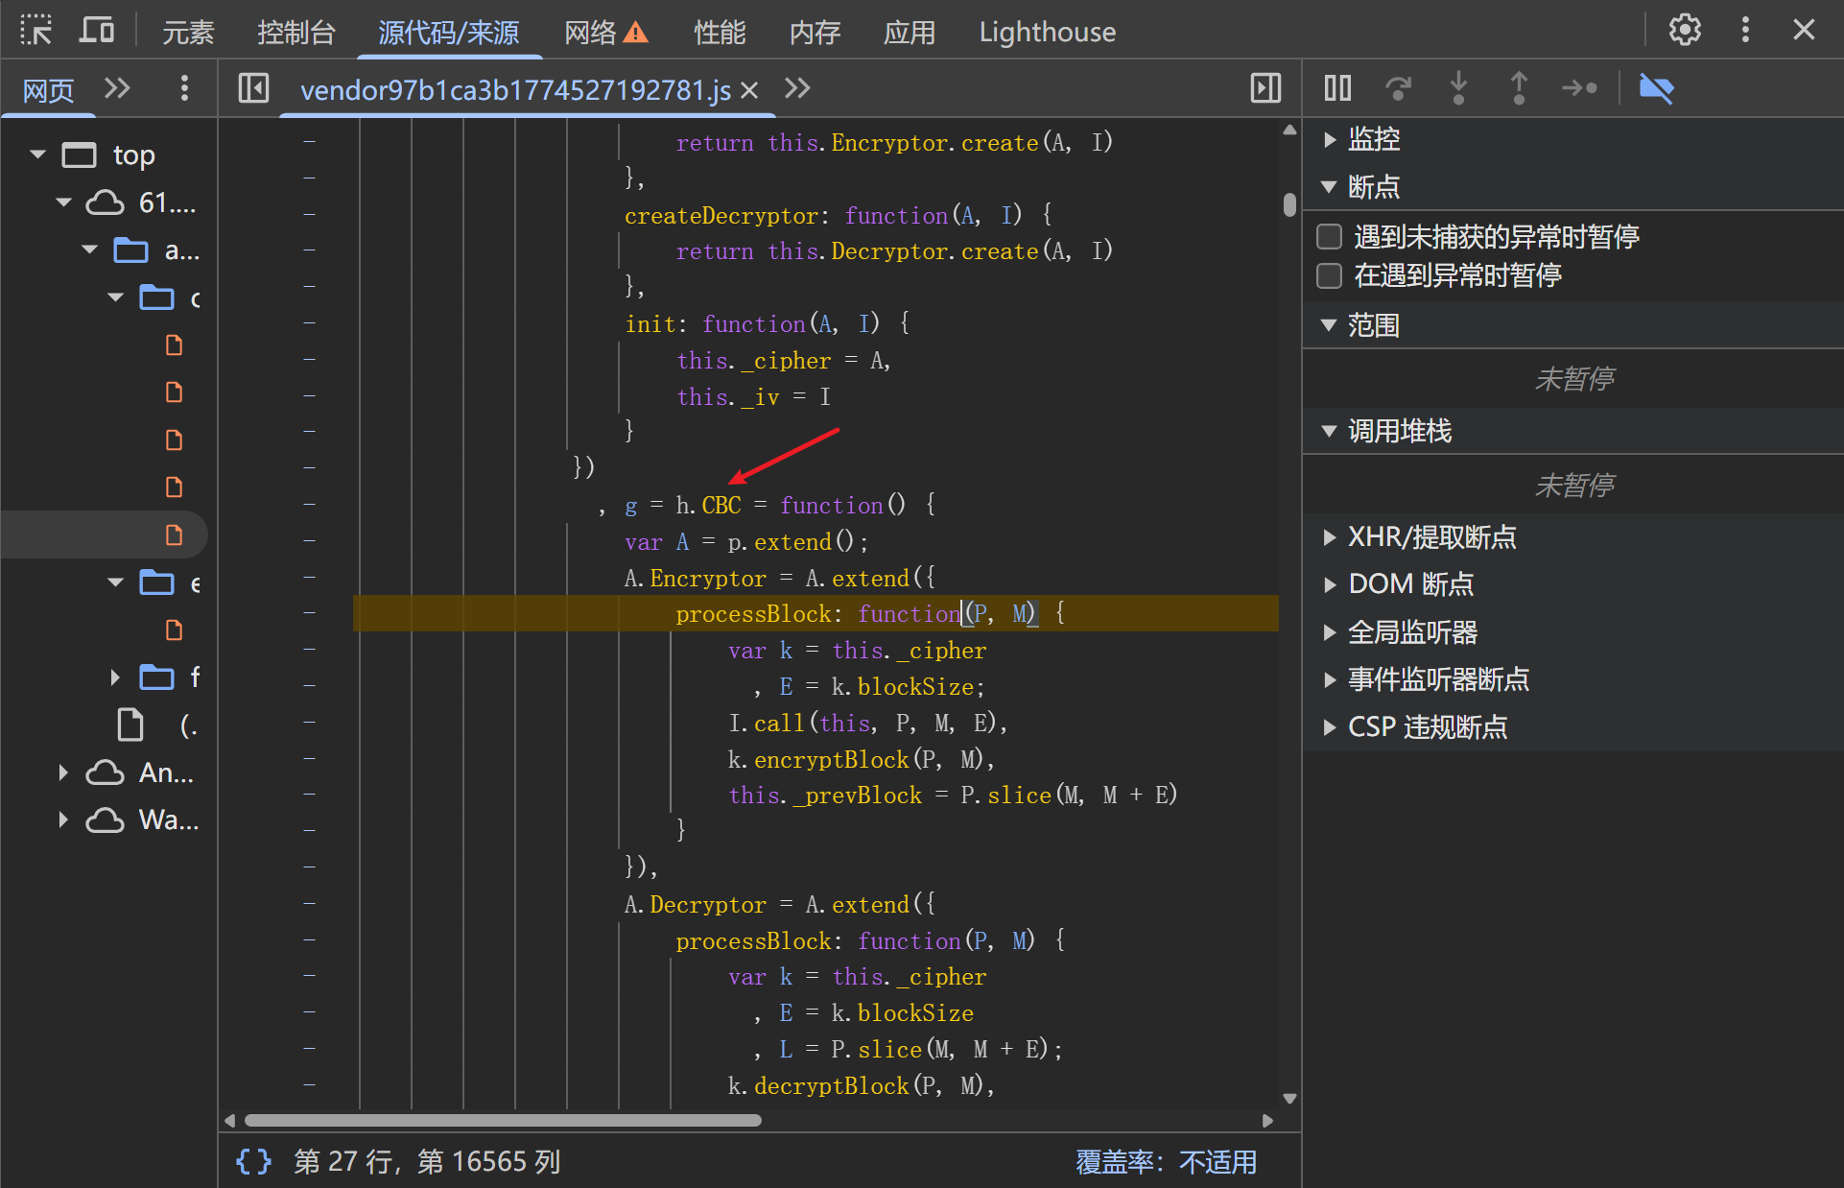Click the horizontal scrollbar thumb in editor

tap(503, 1120)
